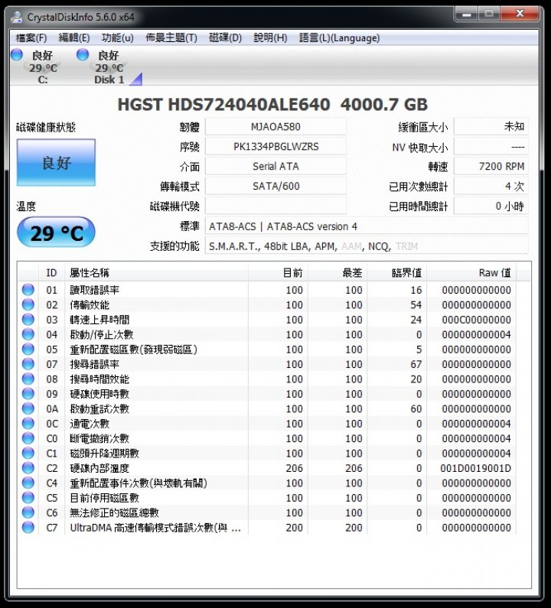Select the C: drive status circle icon
This screenshot has width=551, height=608.
pyautogui.click(x=17, y=54)
